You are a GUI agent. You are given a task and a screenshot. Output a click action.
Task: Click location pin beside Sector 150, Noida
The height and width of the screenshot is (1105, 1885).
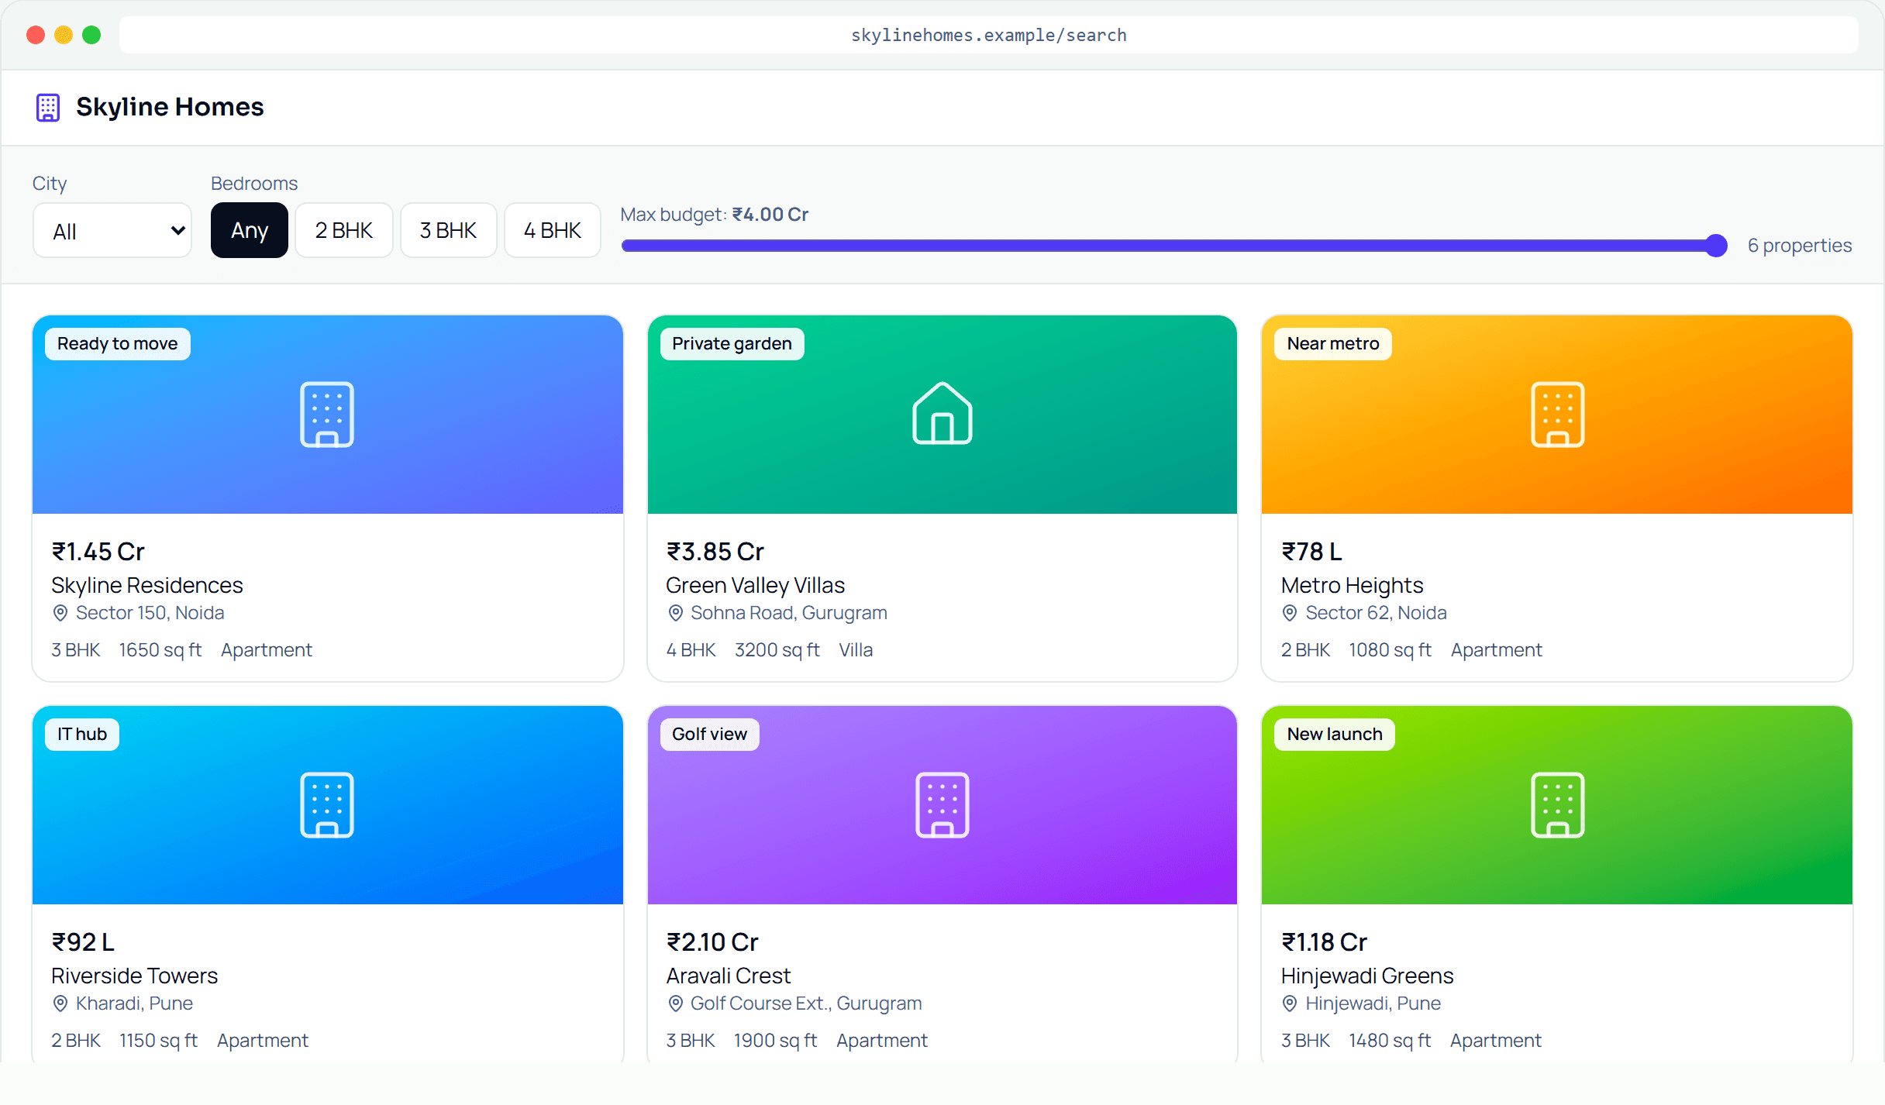point(60,613)
